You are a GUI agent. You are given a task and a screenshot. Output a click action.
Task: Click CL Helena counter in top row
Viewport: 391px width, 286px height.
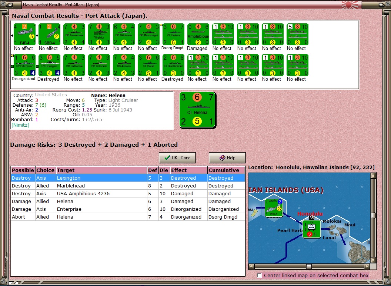pyautogui.click(x=173, y=34)
